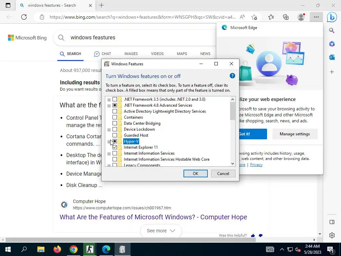Click the Edge profile avatar icon
341x256 pixels.
[301, 17]
